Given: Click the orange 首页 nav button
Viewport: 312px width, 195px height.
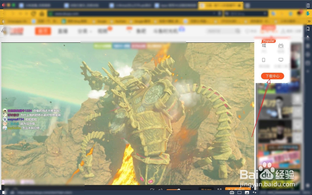Looking at the screenshot, I should pos(43,31).
